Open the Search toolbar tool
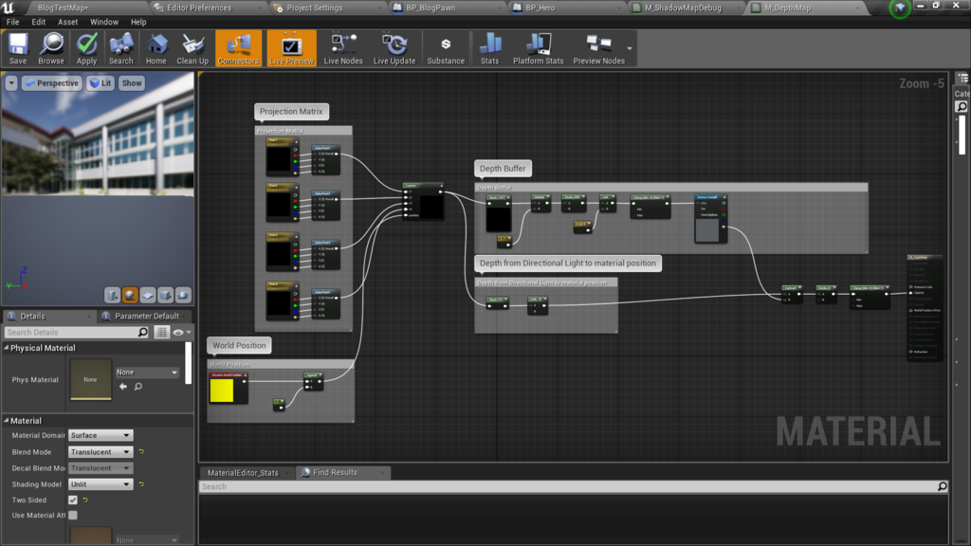This screenshot has height=546, width=971. [120, 48]
